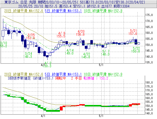Select the 4/ 2 138.3 lowest price annotation
The width and height of the screenshot is (157, 119).
click(x=47, y=65)
